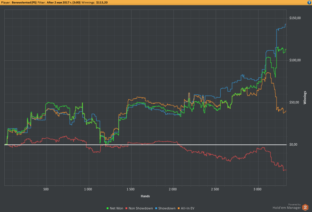This screenshot has height=212, width=312.
Task: Click the orange All-In EV color swatch
Action: 179,208
